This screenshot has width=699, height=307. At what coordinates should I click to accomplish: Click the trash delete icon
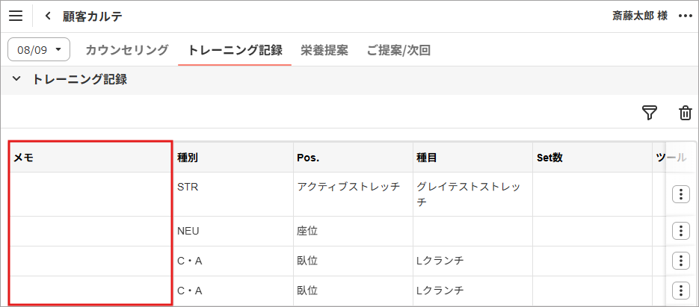(685, 113)
